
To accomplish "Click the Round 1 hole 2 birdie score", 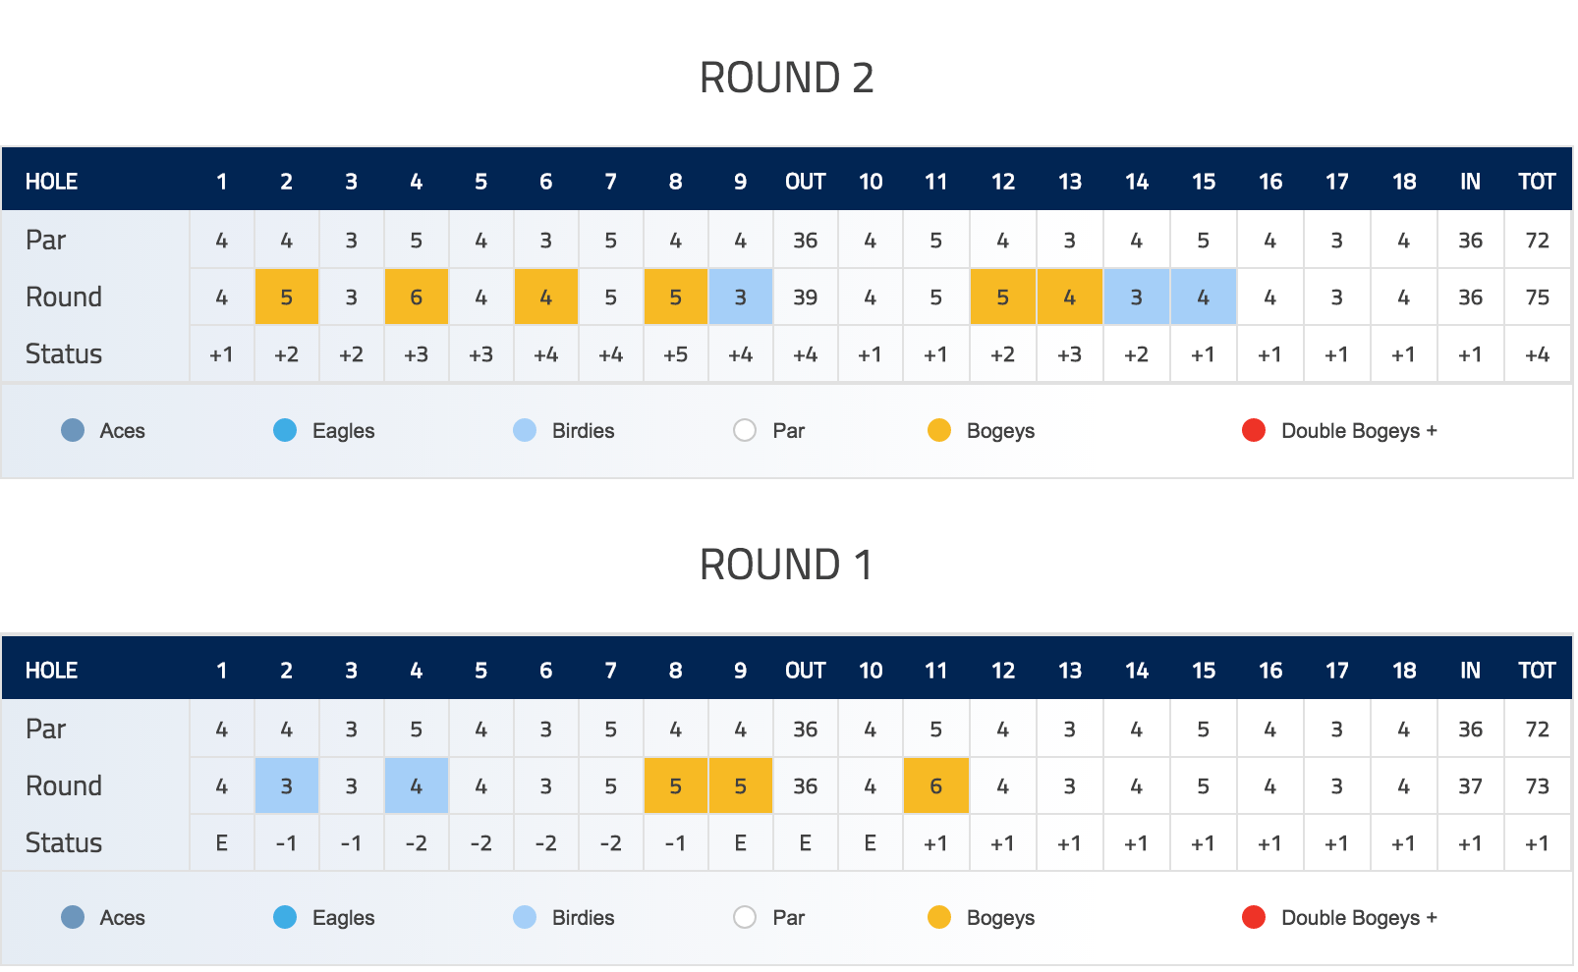I will point(287,785).
